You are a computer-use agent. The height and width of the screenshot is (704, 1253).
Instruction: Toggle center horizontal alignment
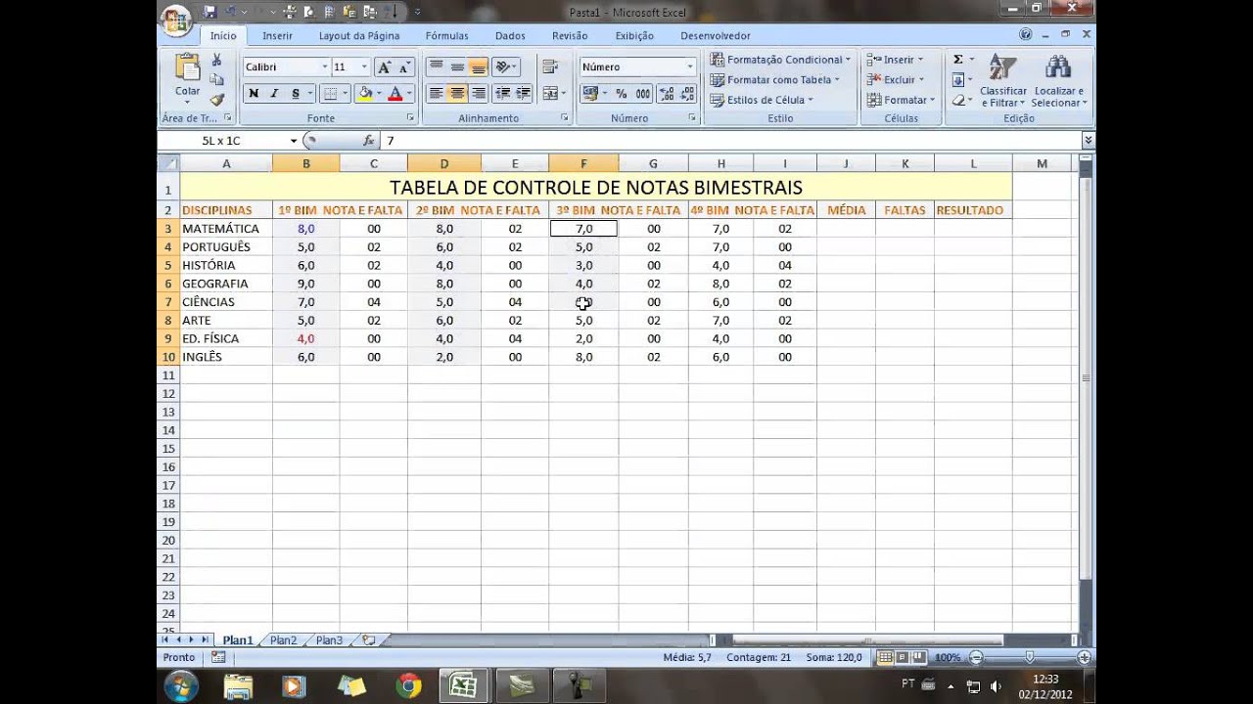(x=457, y=94)
